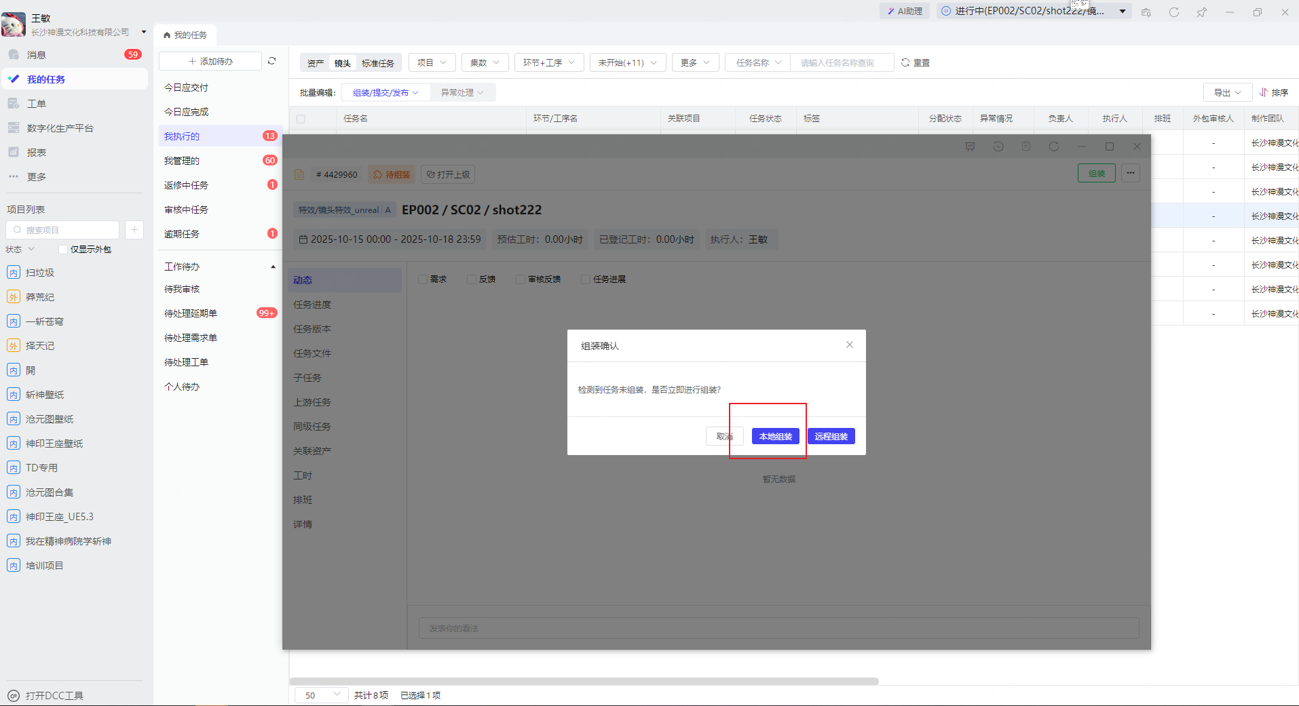Toggle the 仅显示外包 checkbox
The width and height of the screenshot is (1299, 706).
coord(63,250)
